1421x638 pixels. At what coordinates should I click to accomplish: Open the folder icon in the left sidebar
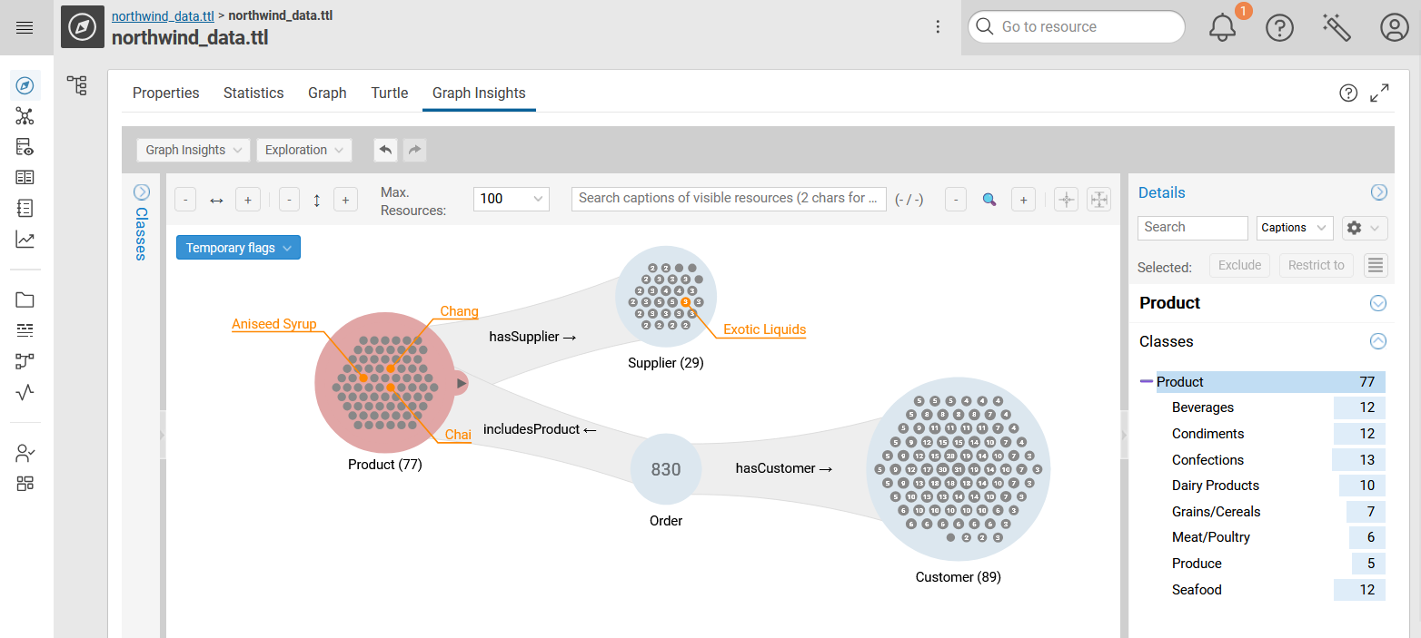click(25, 299)
